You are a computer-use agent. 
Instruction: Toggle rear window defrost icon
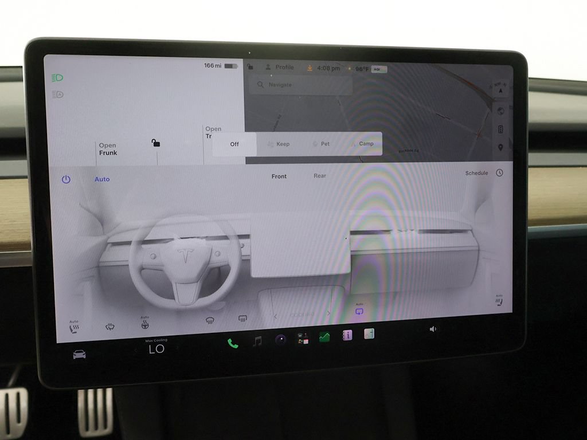(x=242, y=319)
